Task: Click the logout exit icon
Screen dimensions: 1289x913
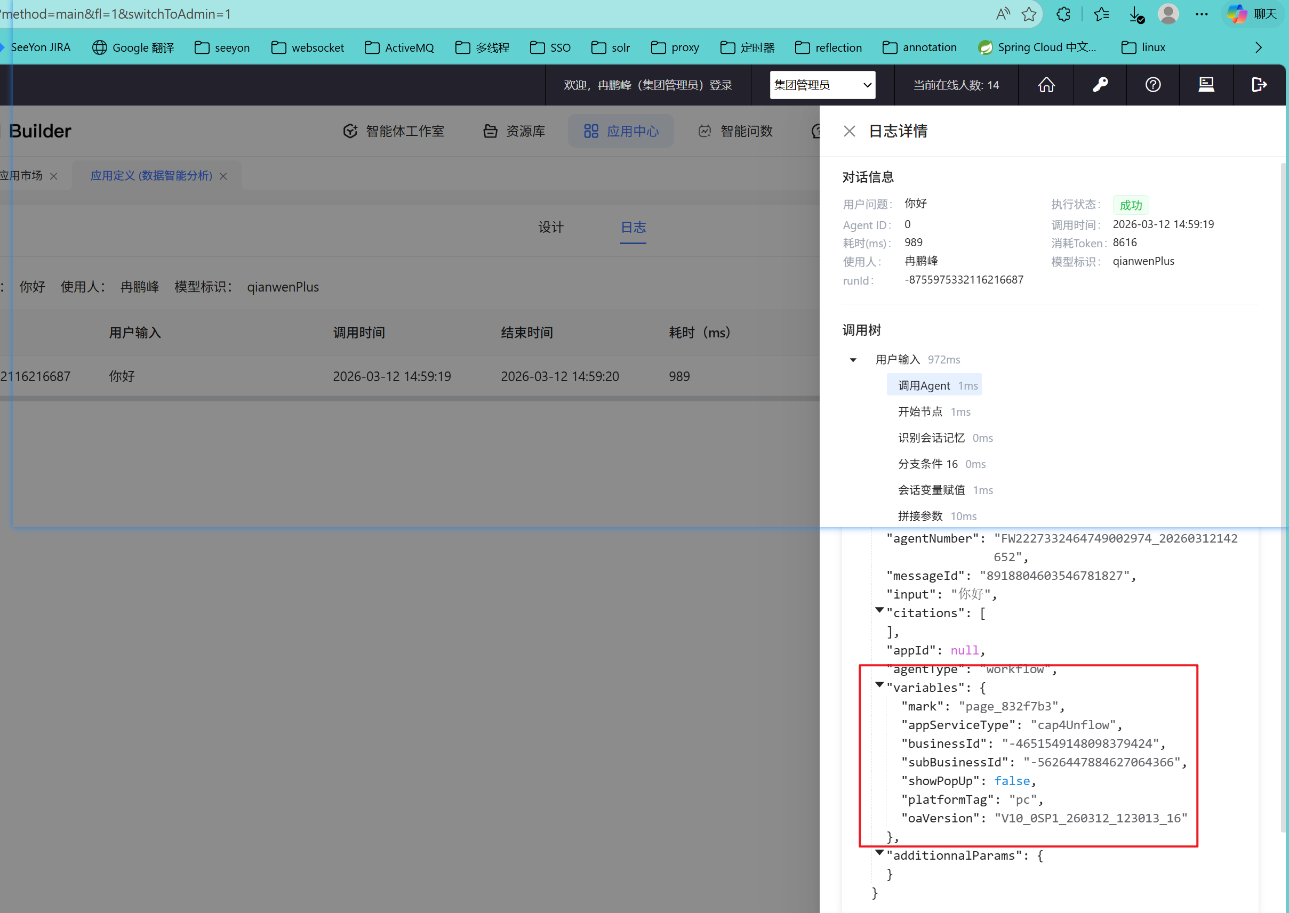Action: pyautogui.click(x=1259, y=85)
